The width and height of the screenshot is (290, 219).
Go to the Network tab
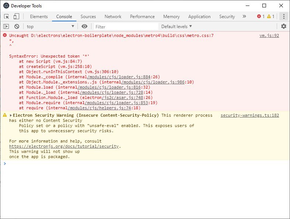[113, 17]
